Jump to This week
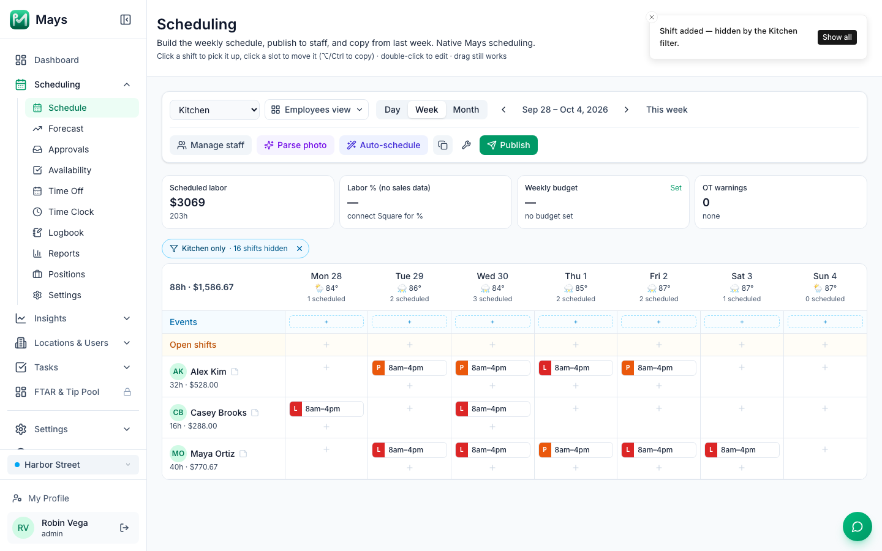The width and height of the screenshot is (882, 551). click(666, 110)
